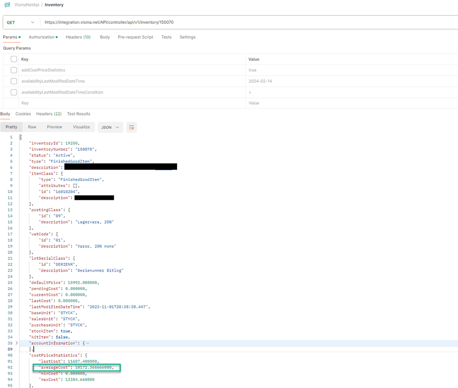Screen dimensions: 458x388
Task: Click the addCostPriceStatistics key cell
Action: pyautogui.click(x=133, y=70)
